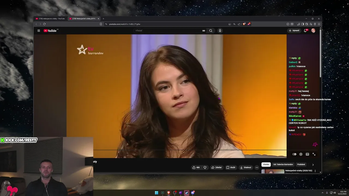
Task: Open the YouTube hamburger guide menu
Action: pyautogui.click(x=39, y=31)
